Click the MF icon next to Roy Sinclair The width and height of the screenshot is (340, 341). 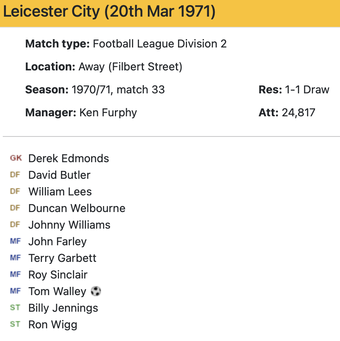(15, 275)
